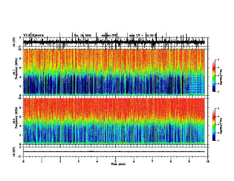Click the "6" kHz tick on ch.2 frequency axis
234x181 pixels.
(21, 117)
